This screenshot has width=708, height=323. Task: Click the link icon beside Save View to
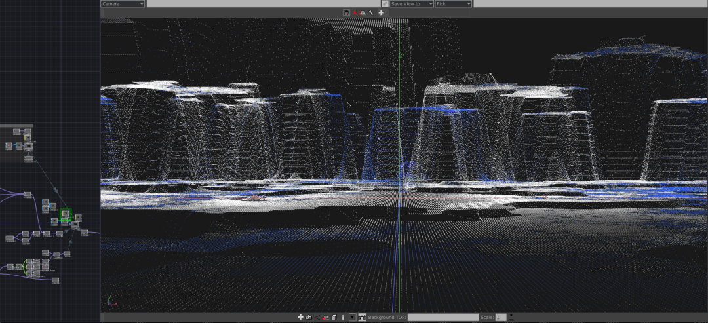385,4
